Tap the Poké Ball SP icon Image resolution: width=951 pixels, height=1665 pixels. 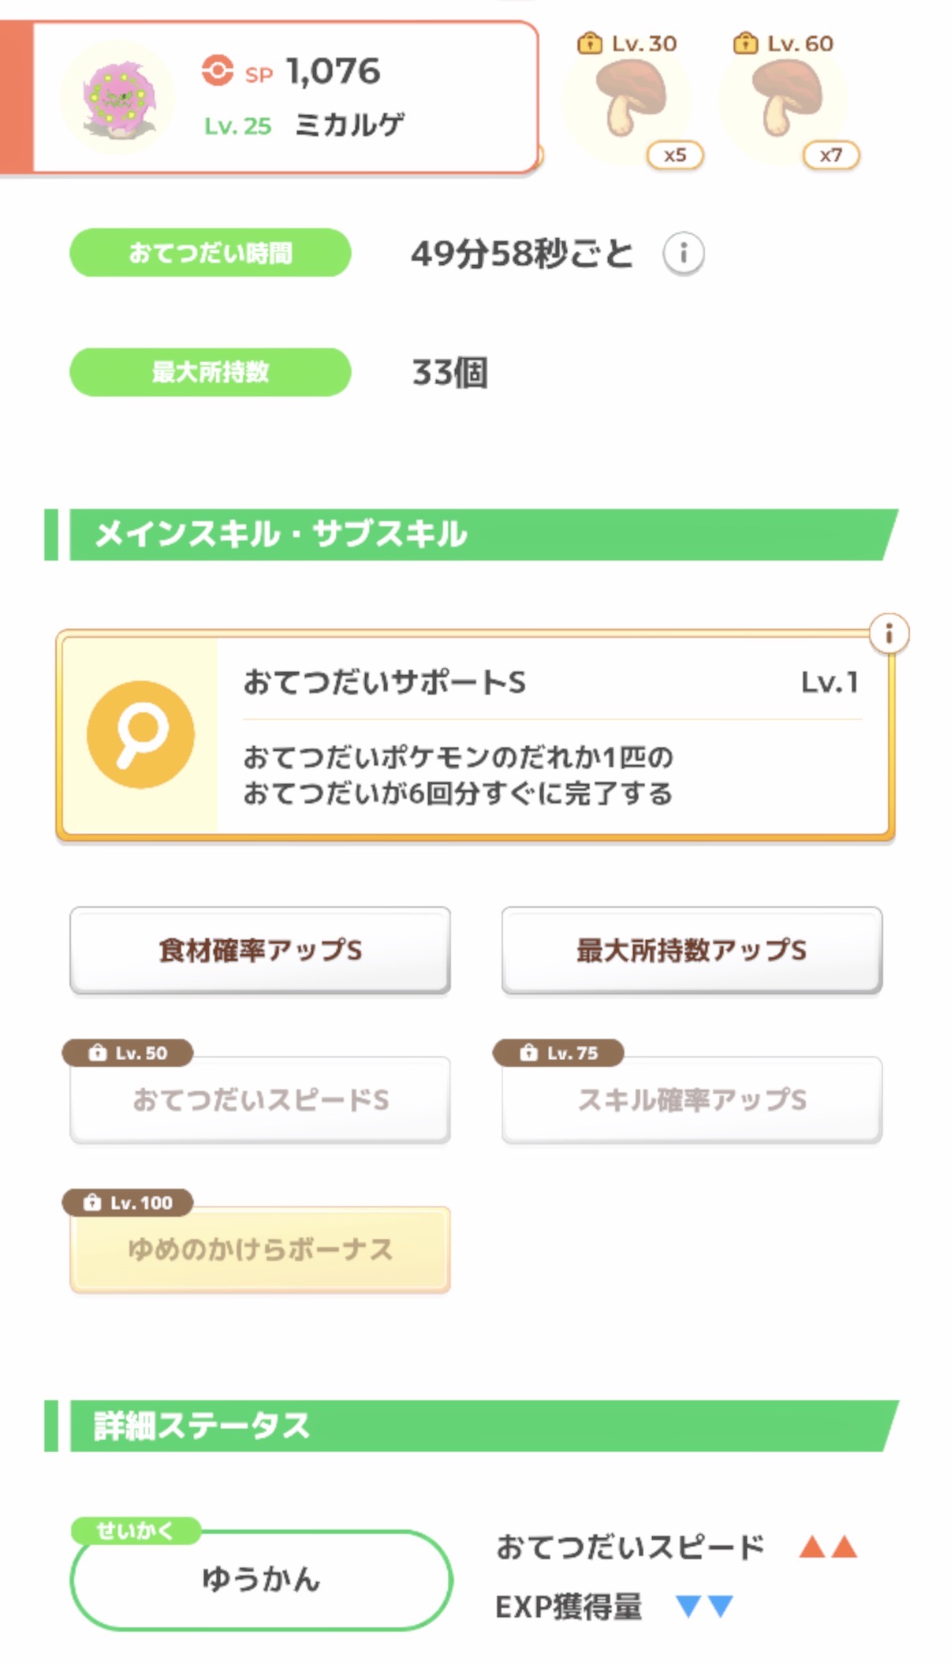click(218, 70)
